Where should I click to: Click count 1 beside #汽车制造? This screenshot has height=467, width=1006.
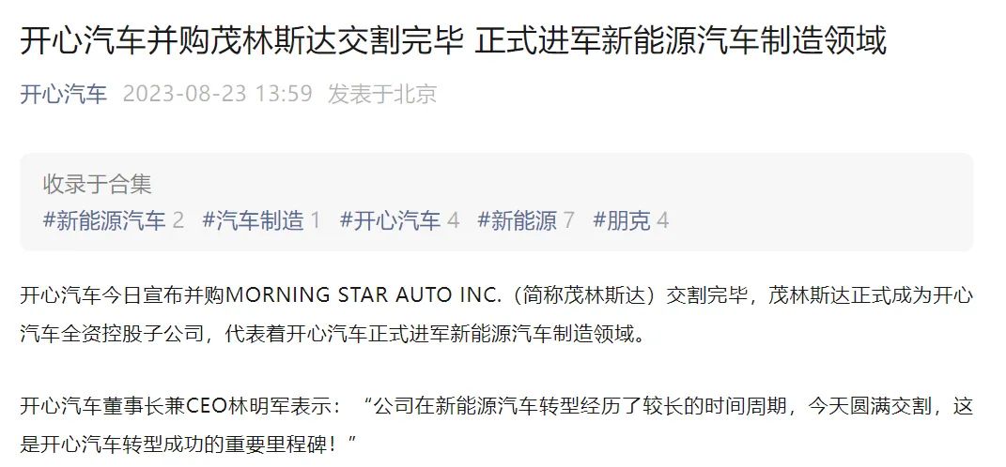(315, 221)
